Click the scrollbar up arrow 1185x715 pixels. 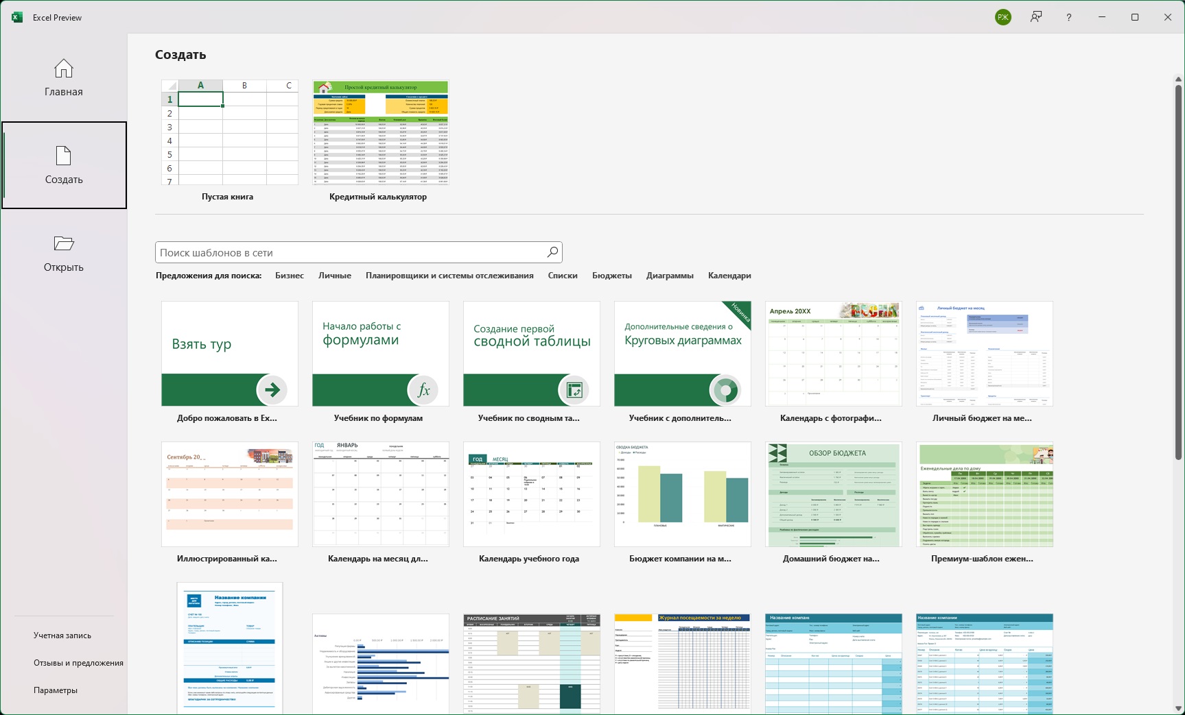pyautogui.click(x=1179, y=78)
